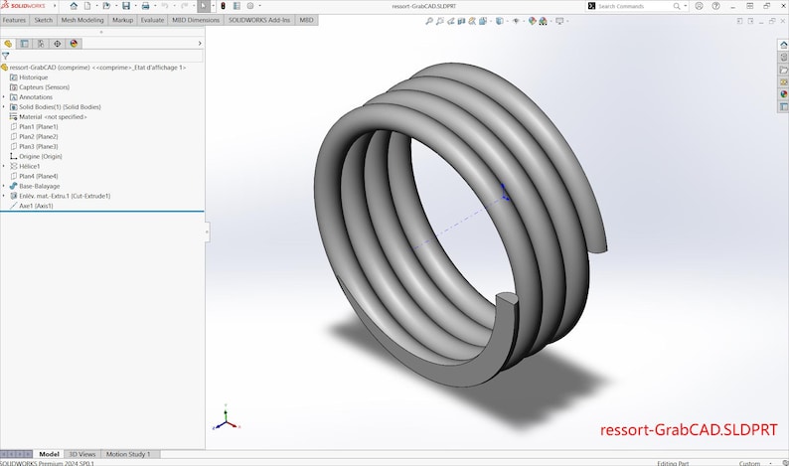The width and height of the screenshot is (789, 466).
Task: Click Zoom to Fit in view toolbar
Action: tap(428, 21)
